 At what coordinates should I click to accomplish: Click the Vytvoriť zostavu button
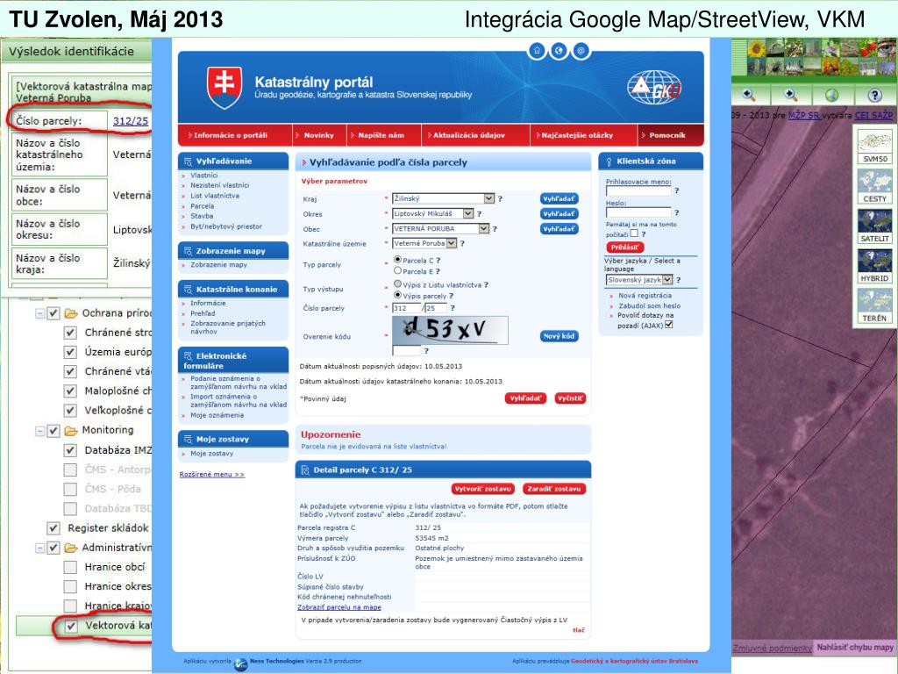[483, 489]
